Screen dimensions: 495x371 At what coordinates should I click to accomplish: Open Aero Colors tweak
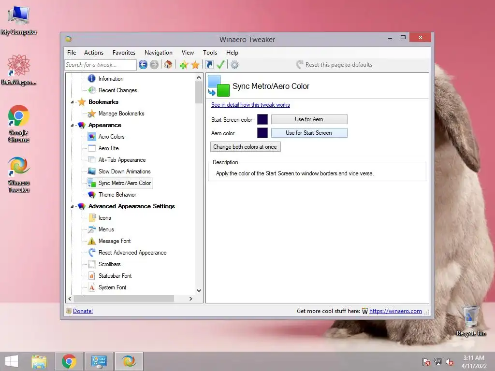[x=112, y=137]
